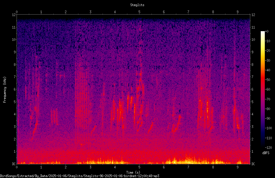Click the dBFS color scale bar
Image resolution: width=275 pixels, height=178 pixels.
pyautogui.click(x=262, y=89)
